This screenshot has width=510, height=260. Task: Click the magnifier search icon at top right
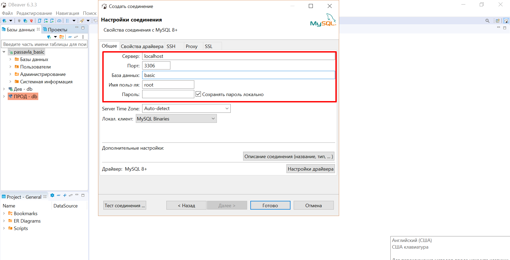(487, 21)
